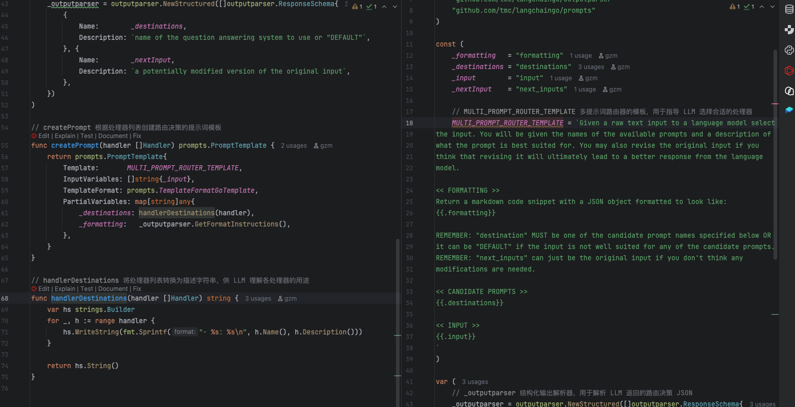Click red hexagon icon above handlerDestinations function
This screenshot has height=407, width=795.
pos(34,289)
